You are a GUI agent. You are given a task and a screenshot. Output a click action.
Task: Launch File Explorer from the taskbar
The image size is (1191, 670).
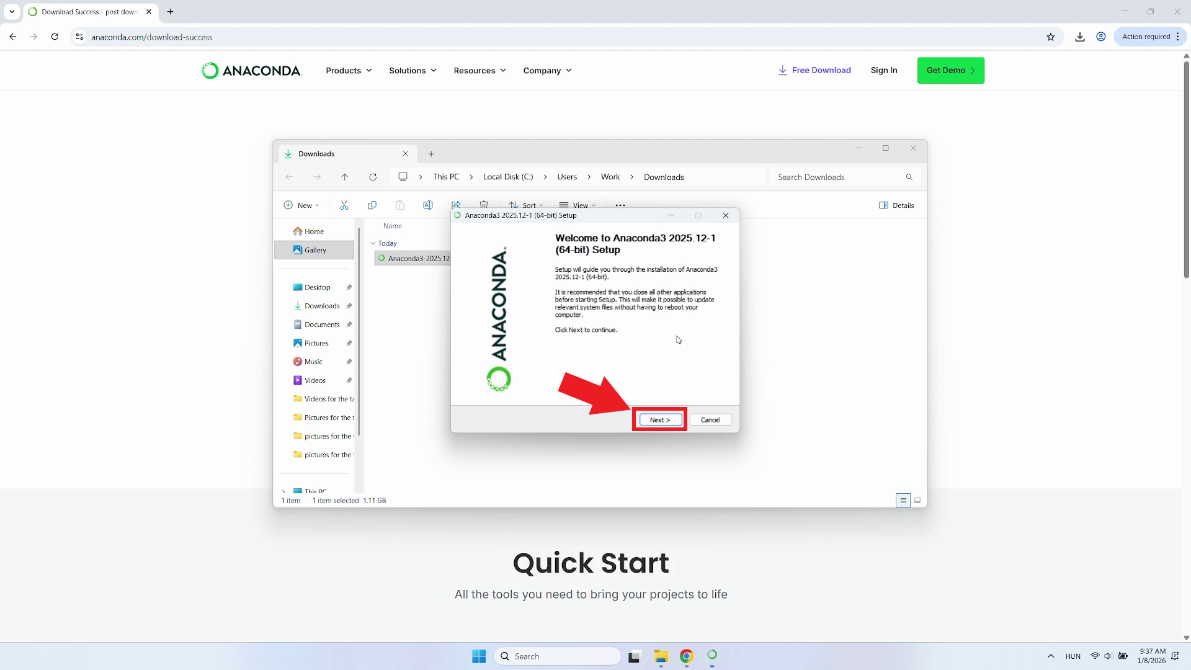point(661,656)
